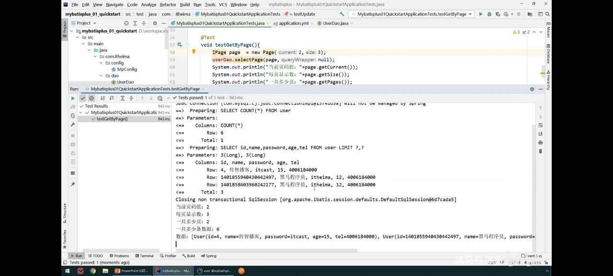The image size is (613, 276).
Task: Go to next highlighted error arrow
Action: 541,32
